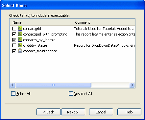Viewport: 145px width, 120px height.
Task: Click the horizontal scrollbar thumb
Action: pyautogui.click(x=53, y=85)
